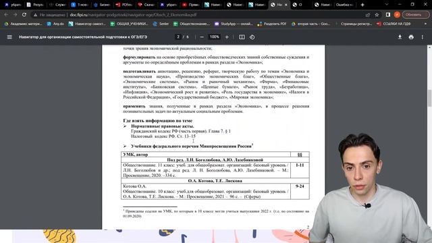
Task: Click Учебники федерального перечня heading
Action: click(x=192, y=146)
